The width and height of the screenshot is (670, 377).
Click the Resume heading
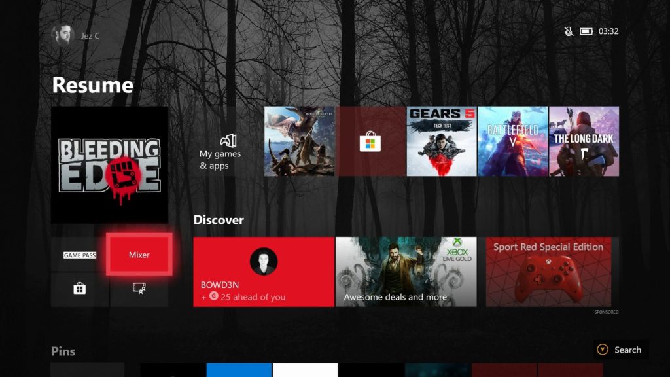93,85
